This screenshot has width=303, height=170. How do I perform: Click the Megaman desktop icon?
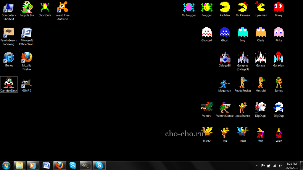click(x=225, y=83)
